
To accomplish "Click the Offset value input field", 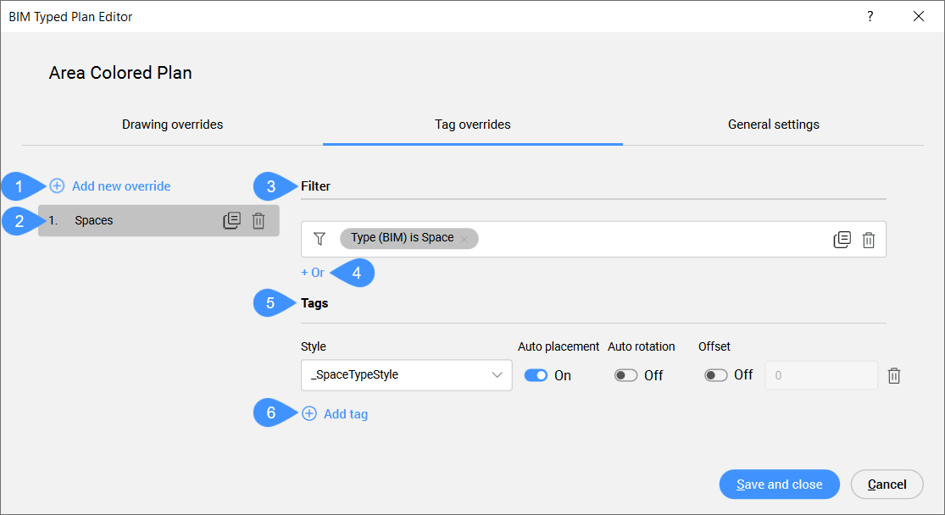I will (820, 375).
